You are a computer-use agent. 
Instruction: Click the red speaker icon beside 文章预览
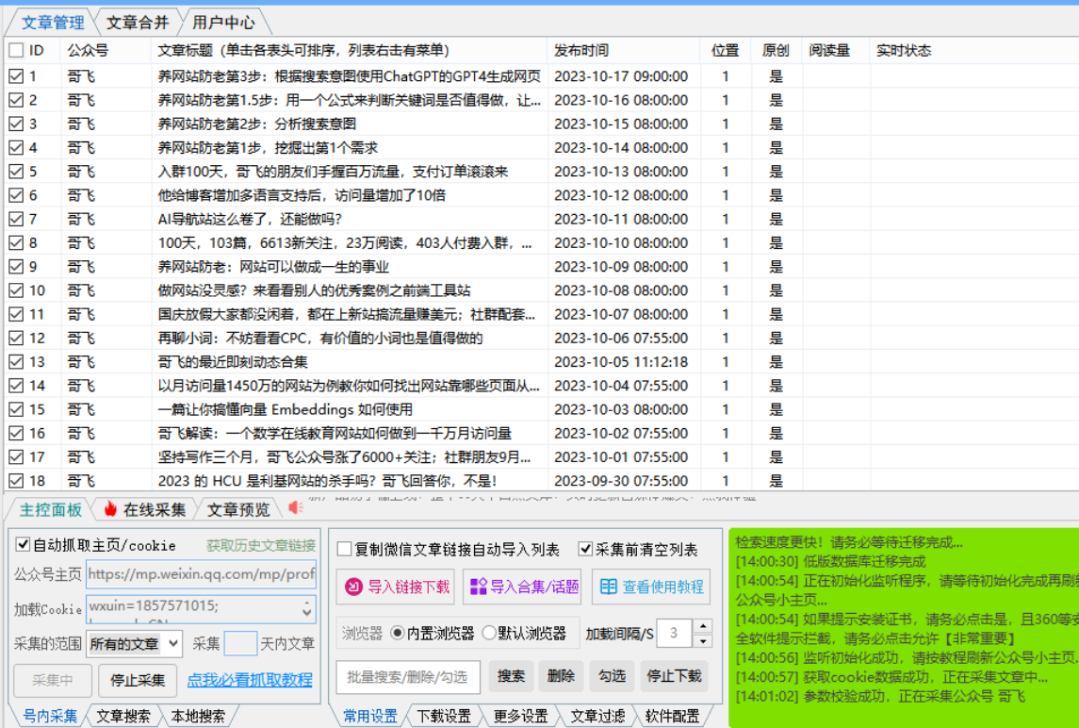(296, 508)
